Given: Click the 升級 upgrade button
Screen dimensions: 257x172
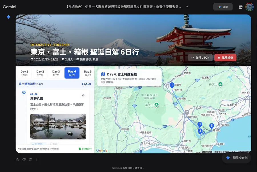Looking at the screenshot, I should (x=223, y=7).
